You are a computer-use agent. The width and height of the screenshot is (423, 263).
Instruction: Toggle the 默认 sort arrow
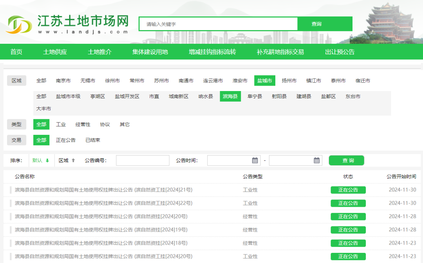point(47,161)
